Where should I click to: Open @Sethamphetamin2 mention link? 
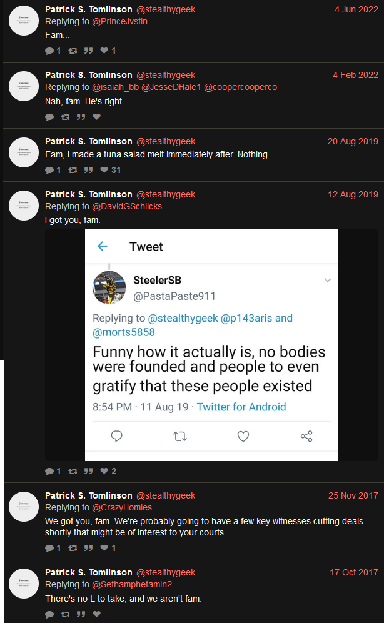(132, 585)
